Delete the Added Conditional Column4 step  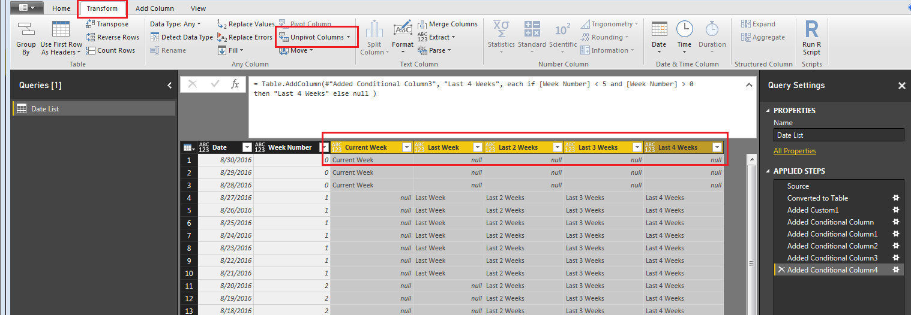tap(781, 270)
